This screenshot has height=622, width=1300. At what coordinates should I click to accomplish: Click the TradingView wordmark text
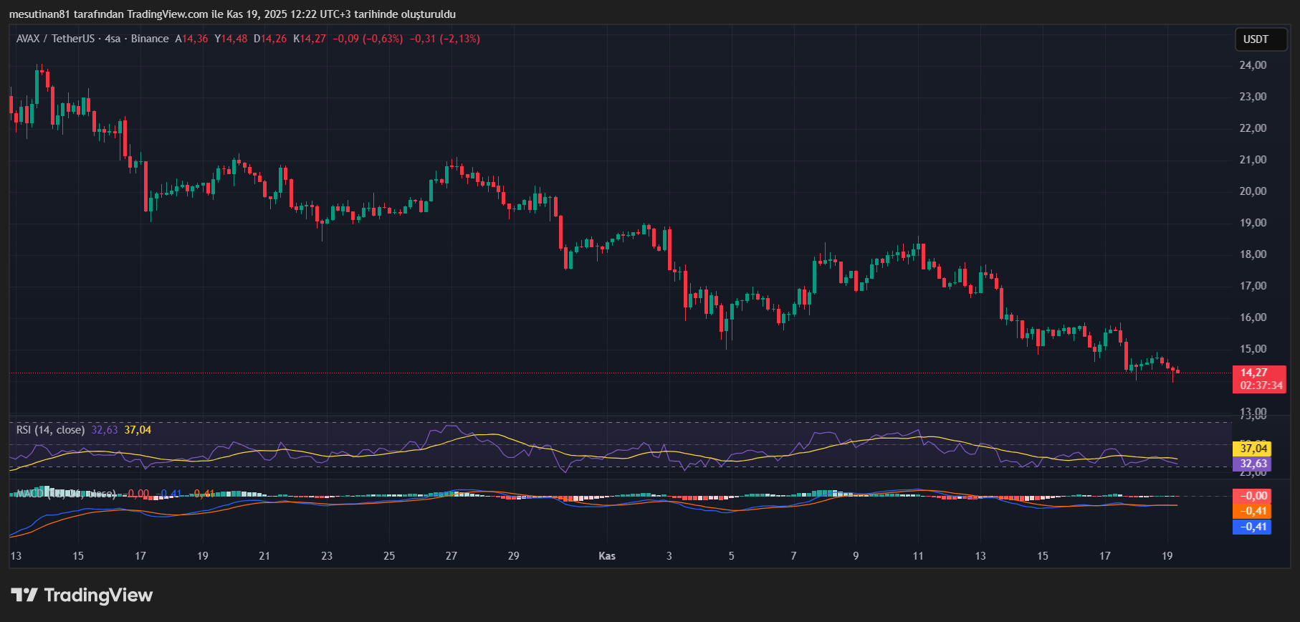[x=98, y=595]
